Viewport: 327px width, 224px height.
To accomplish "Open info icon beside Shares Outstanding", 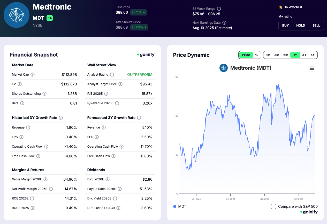I will point(44,94).
